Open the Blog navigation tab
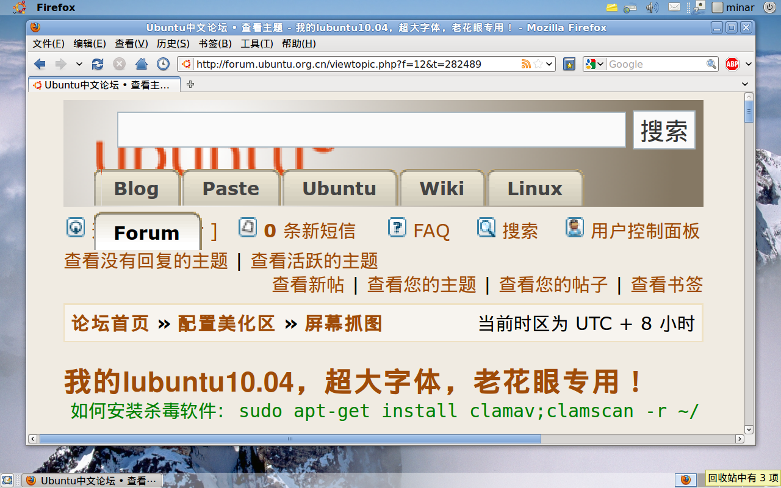 [x=137, y=188]
